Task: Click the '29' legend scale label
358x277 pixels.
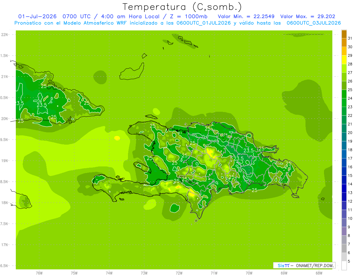Action: tap(350, 56)
